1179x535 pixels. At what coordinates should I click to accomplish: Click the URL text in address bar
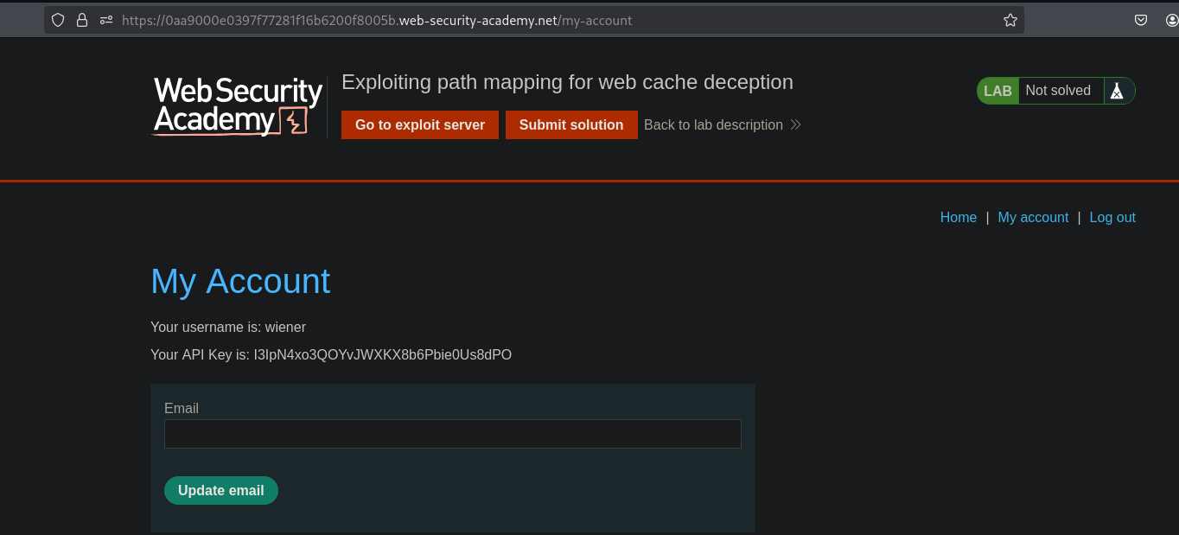tap(377, 20)
